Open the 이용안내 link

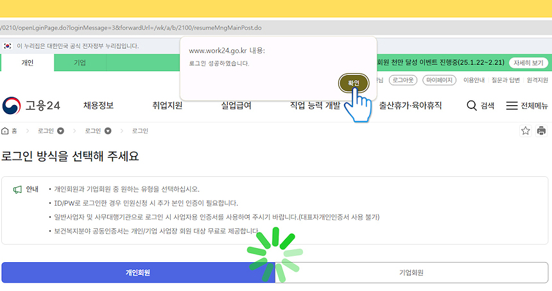coord(474,80)
